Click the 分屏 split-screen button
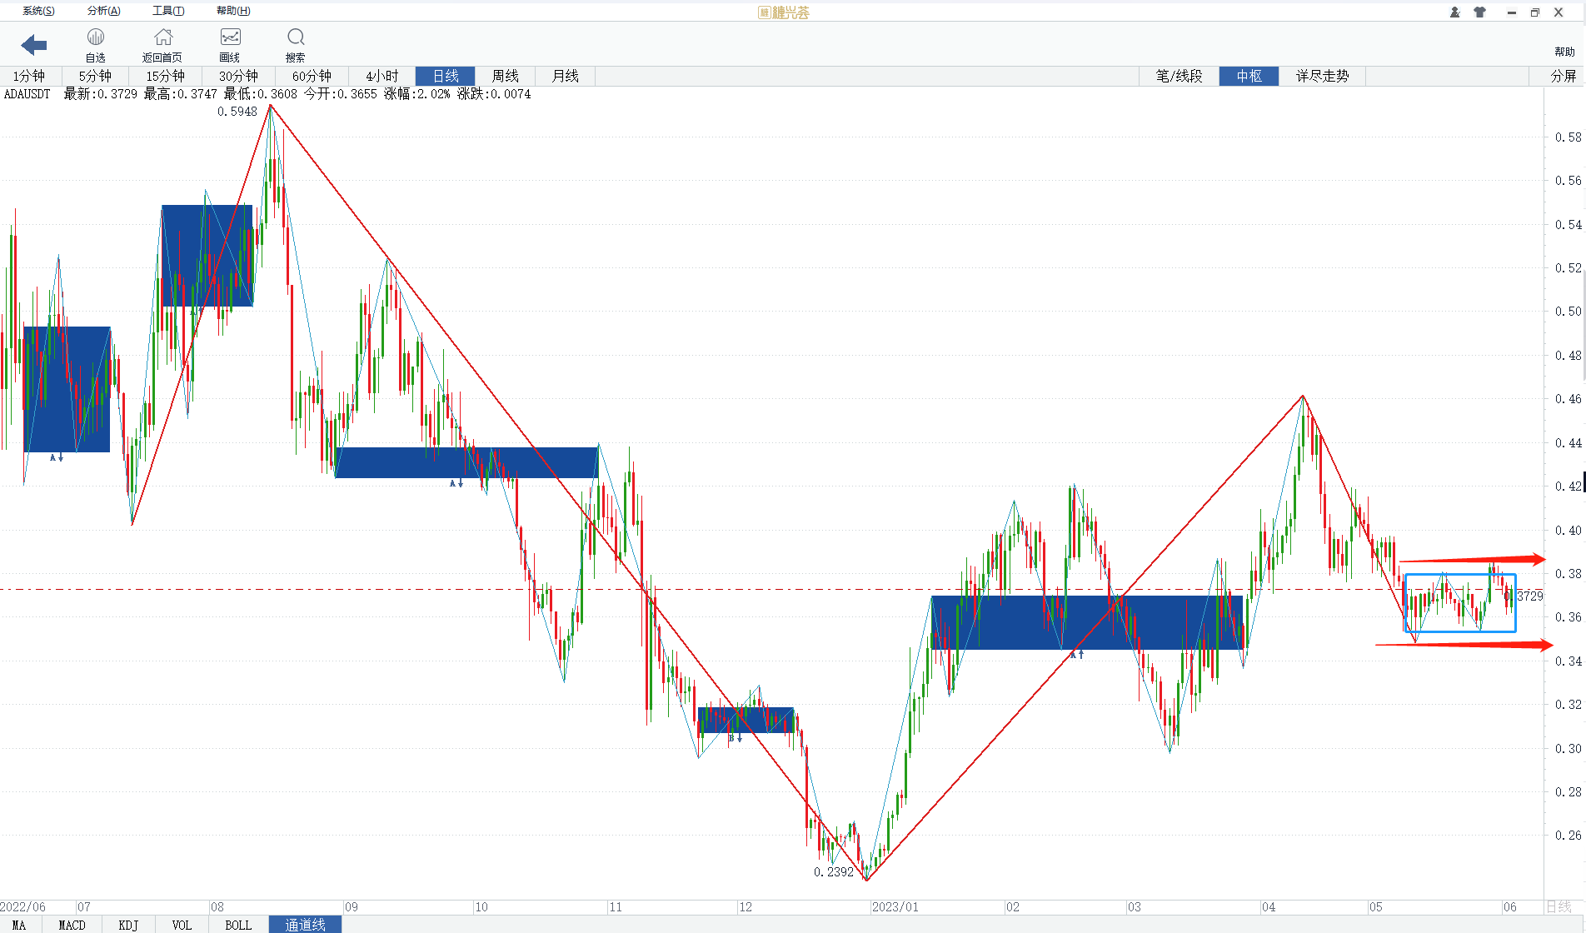The width and height of the screenshot is (1586, 933). (x=1564, y=76)
